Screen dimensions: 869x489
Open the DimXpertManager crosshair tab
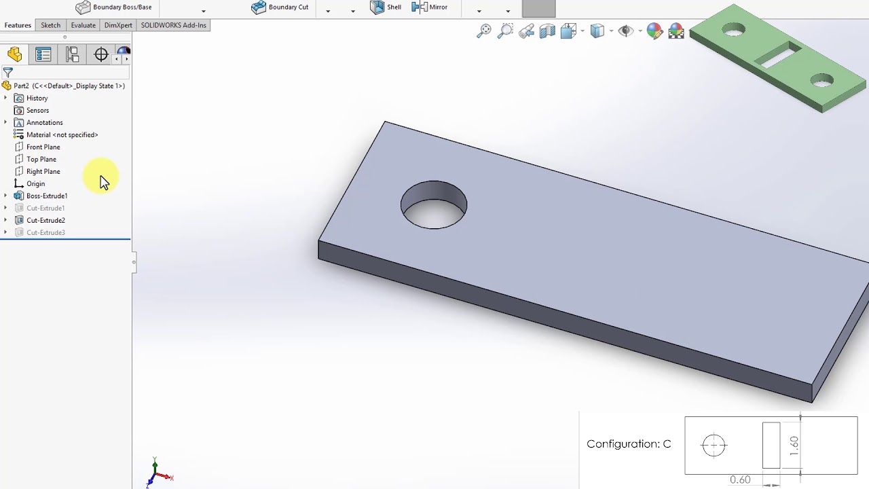coord(100,54)
